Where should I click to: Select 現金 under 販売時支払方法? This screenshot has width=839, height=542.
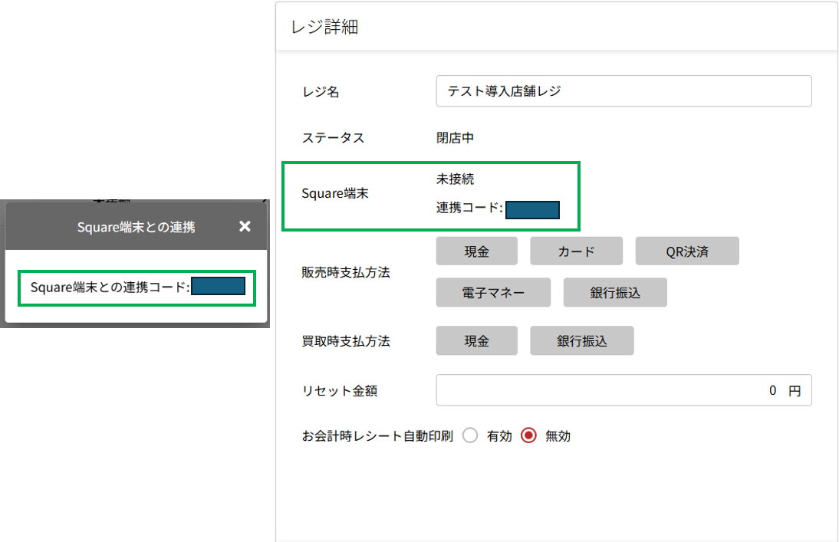[476, 251]
